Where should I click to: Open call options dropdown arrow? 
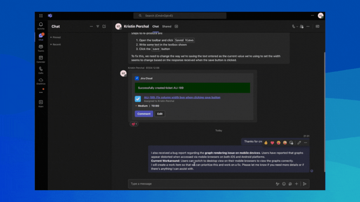pos(297,27)
